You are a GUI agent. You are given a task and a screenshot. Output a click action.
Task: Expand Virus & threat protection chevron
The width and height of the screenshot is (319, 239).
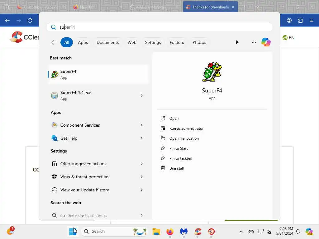(141, 177)
